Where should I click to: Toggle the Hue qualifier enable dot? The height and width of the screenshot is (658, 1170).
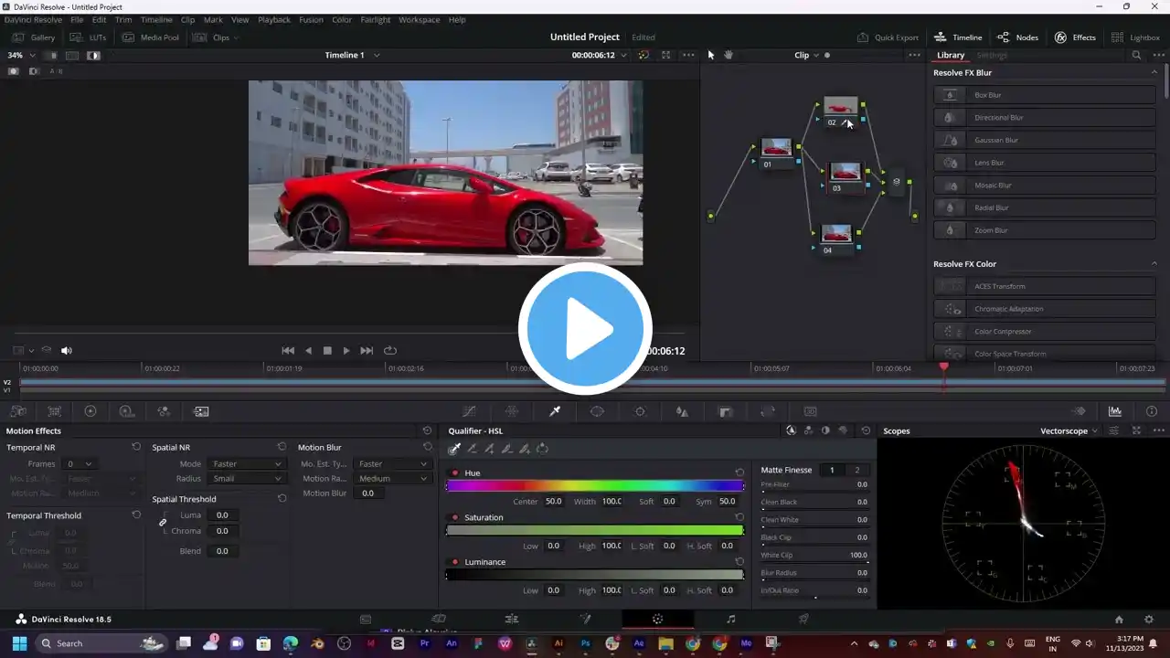455,473
